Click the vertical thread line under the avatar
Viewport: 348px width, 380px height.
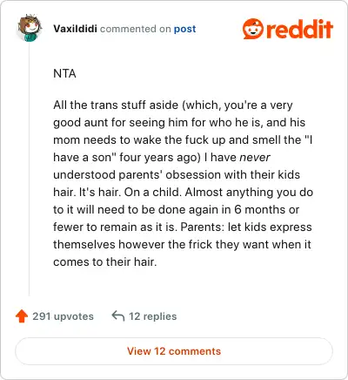click(29, 168)
